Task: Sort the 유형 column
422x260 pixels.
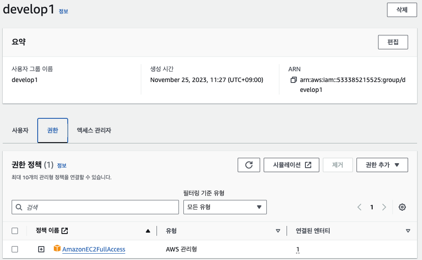Action: point(278,231)
